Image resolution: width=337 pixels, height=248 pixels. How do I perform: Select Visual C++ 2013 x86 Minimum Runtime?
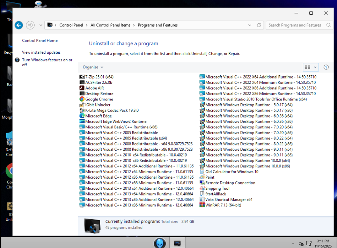tap(139, 205)
